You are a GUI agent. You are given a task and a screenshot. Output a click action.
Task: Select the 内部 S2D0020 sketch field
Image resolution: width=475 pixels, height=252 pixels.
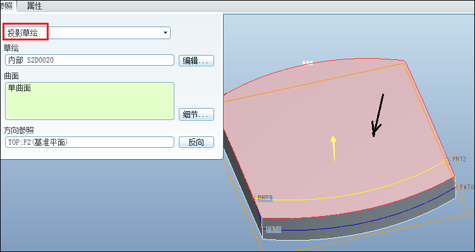tap(90, 60)
